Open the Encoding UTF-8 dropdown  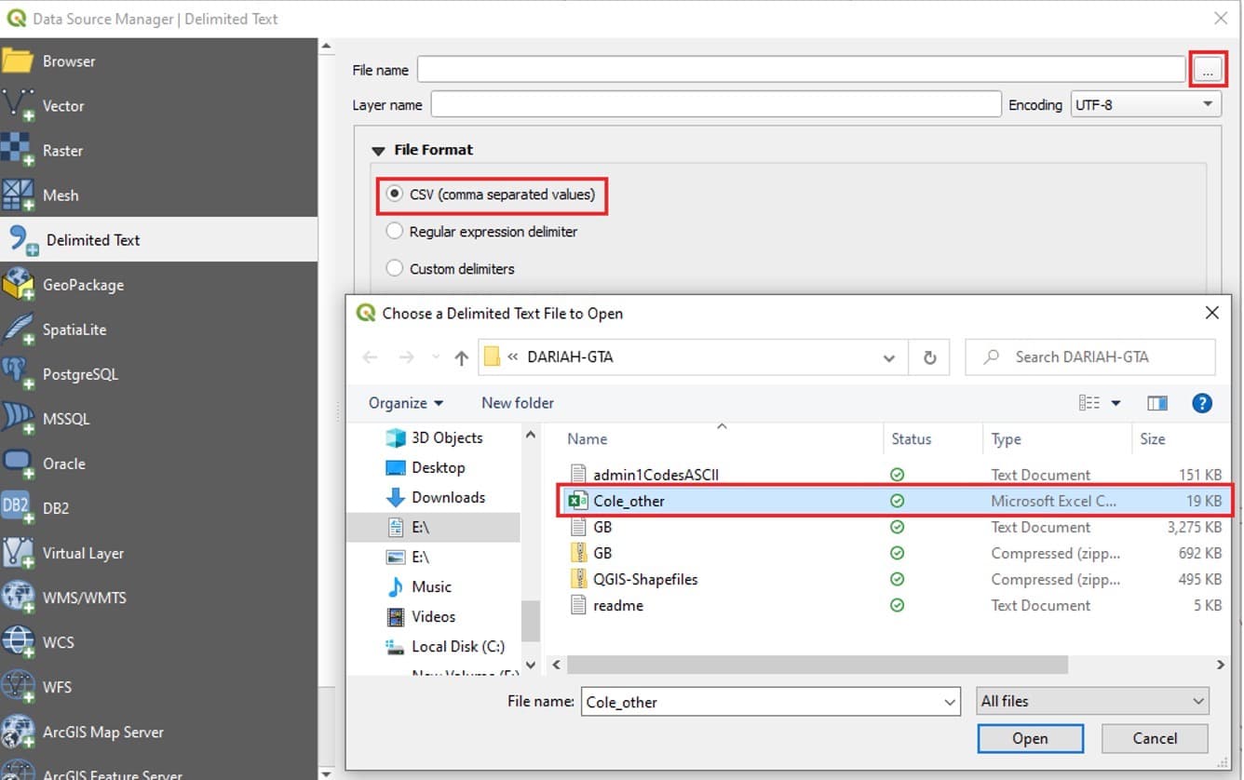point(1144,105)
